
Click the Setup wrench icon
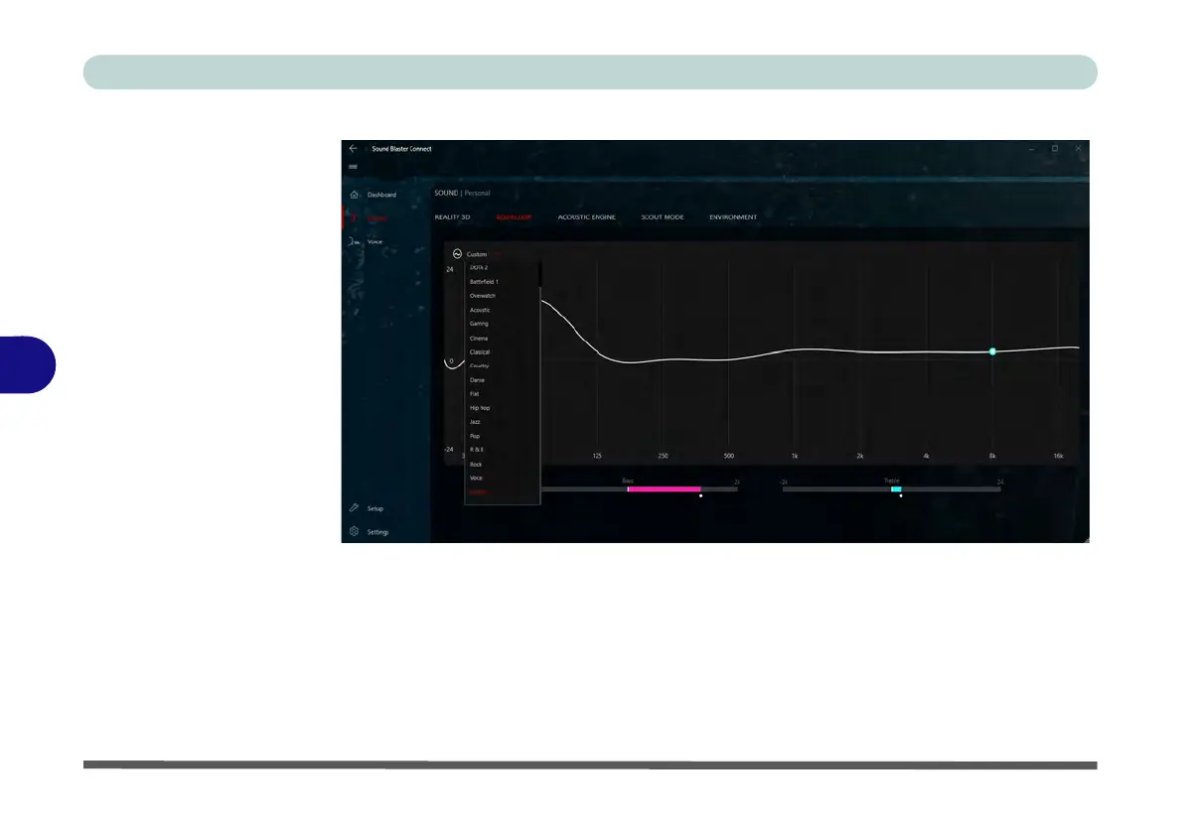coord(355,508)
